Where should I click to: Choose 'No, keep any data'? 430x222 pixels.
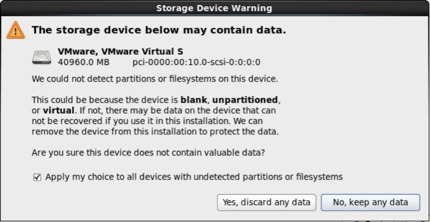click(x=370, y=202)
